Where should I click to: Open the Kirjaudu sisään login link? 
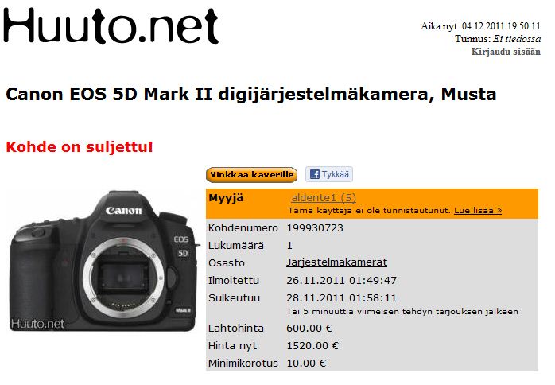[x=506, y=52]
